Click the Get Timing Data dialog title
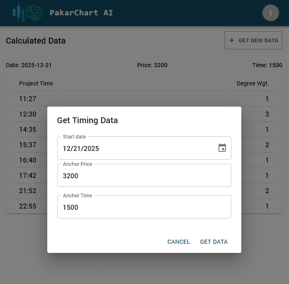This screenshot has height=284, width=289. (87, 120)
